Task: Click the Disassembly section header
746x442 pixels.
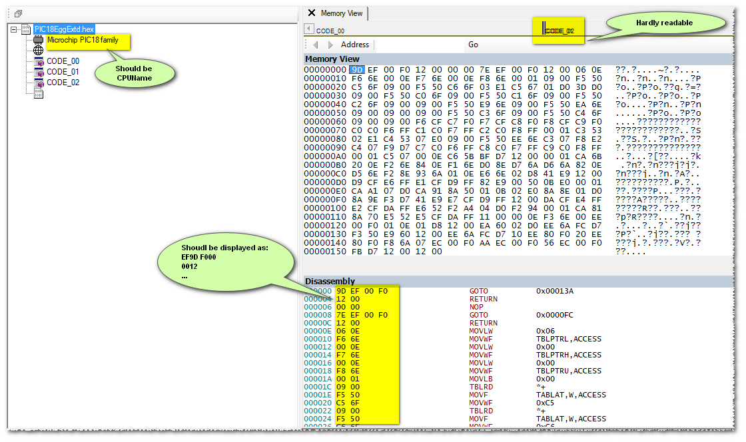Action: (518, 281)
